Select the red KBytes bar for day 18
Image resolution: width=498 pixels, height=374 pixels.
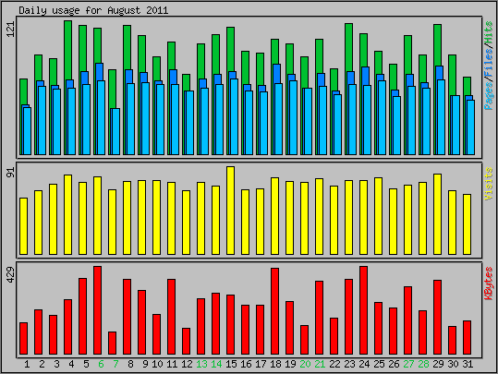[x=274, y=311]
